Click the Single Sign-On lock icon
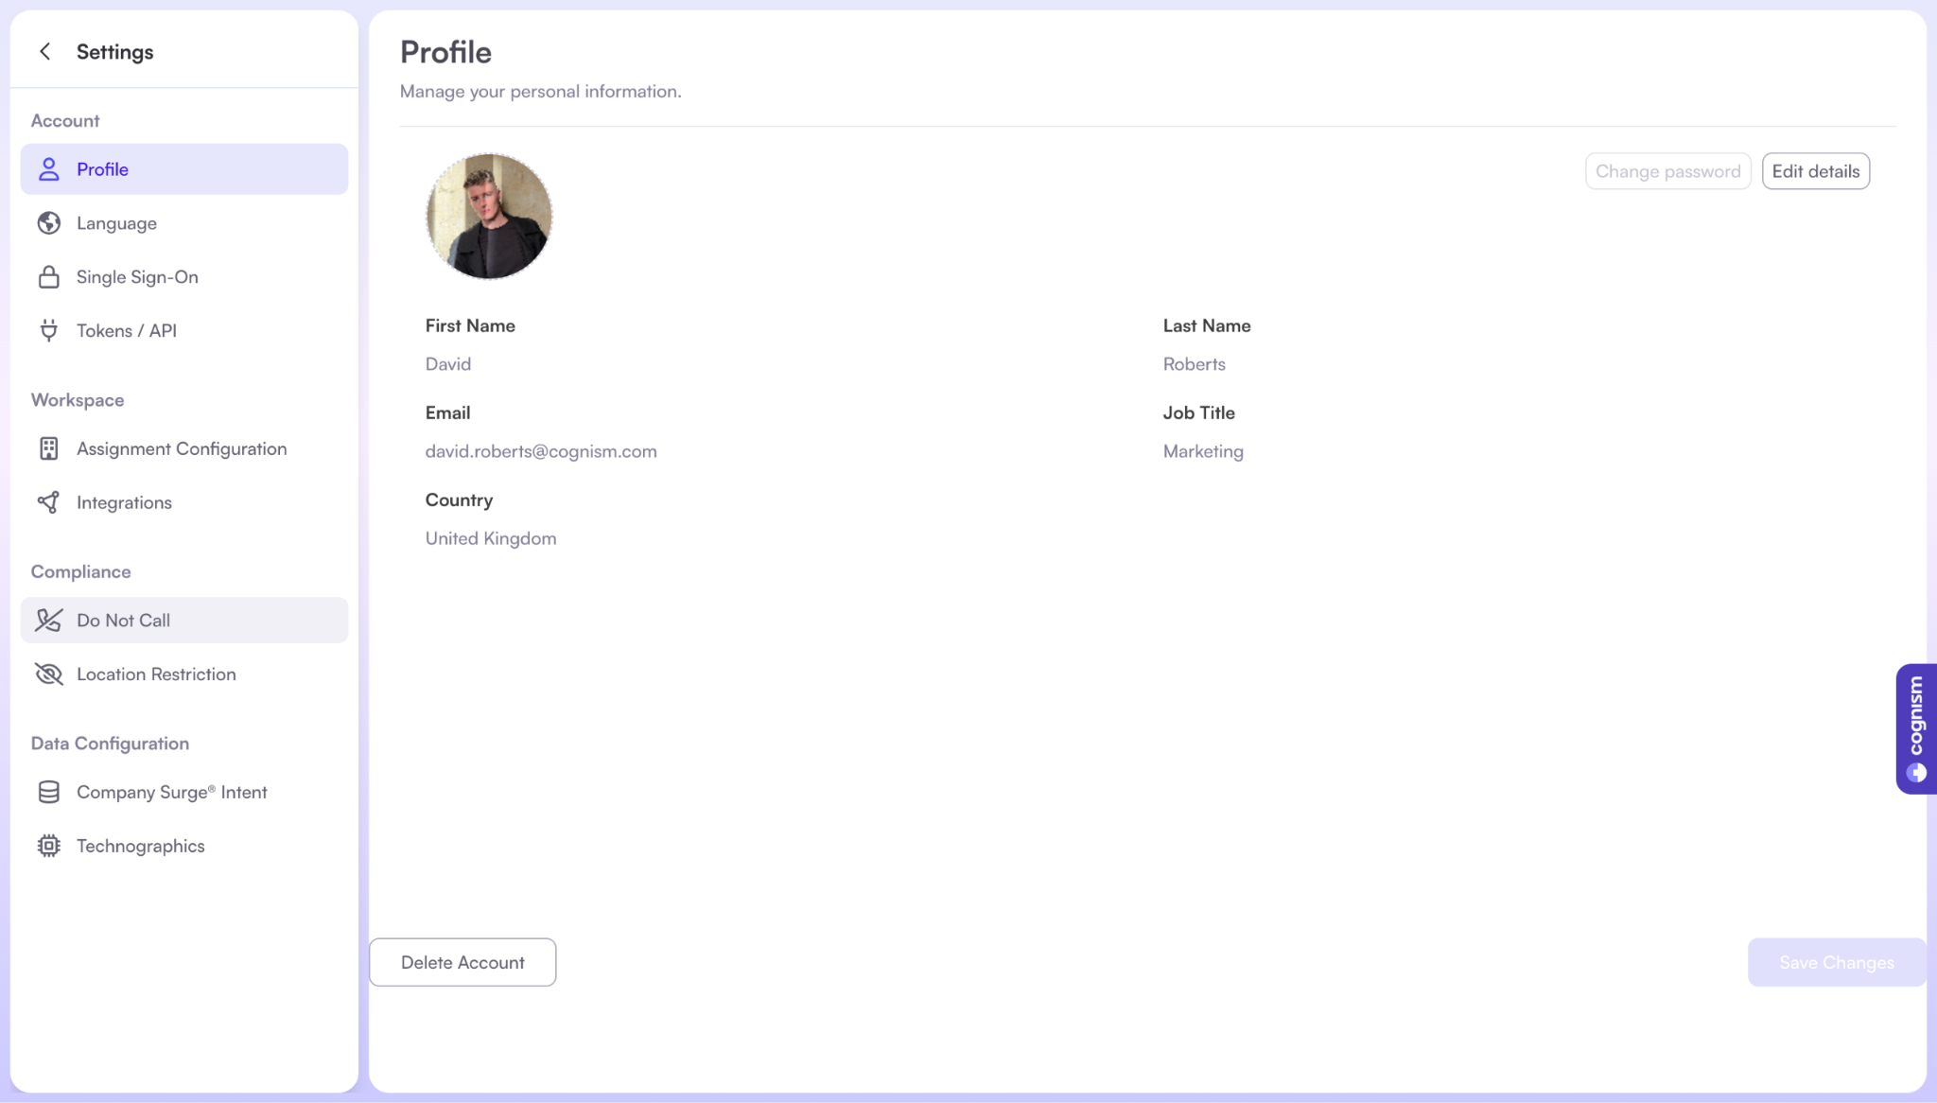The height and width of the screenshot is (1103, 1937). [48, 277]
